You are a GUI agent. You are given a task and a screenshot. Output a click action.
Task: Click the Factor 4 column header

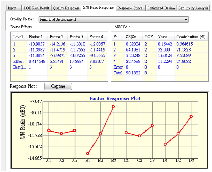pos(97,37)
